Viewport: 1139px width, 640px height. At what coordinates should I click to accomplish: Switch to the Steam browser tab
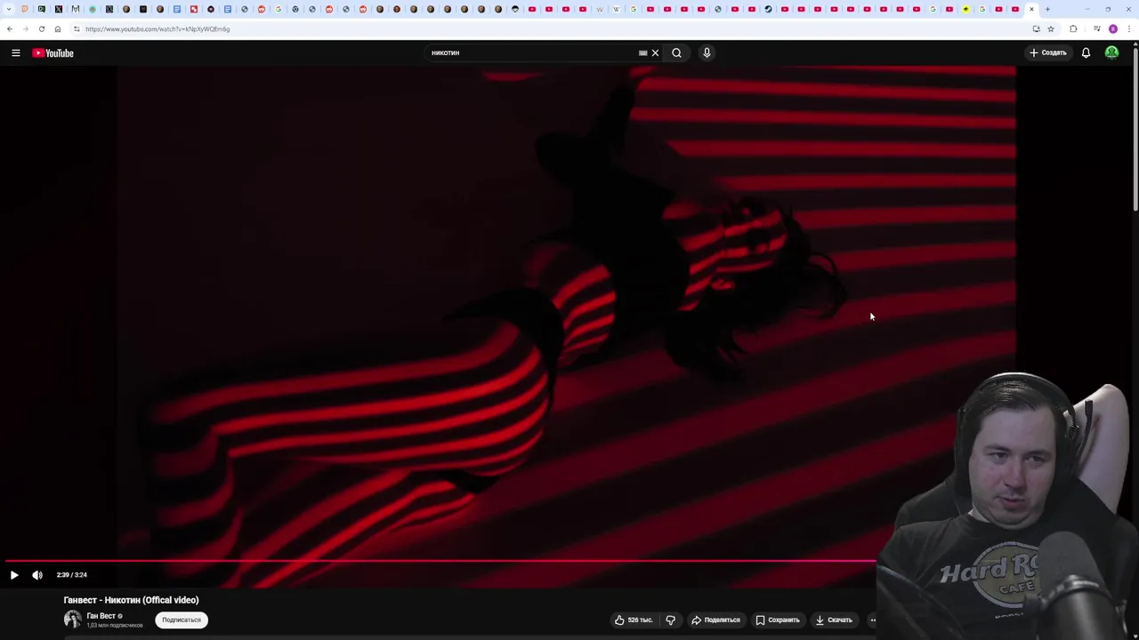(x=769, y=10)
